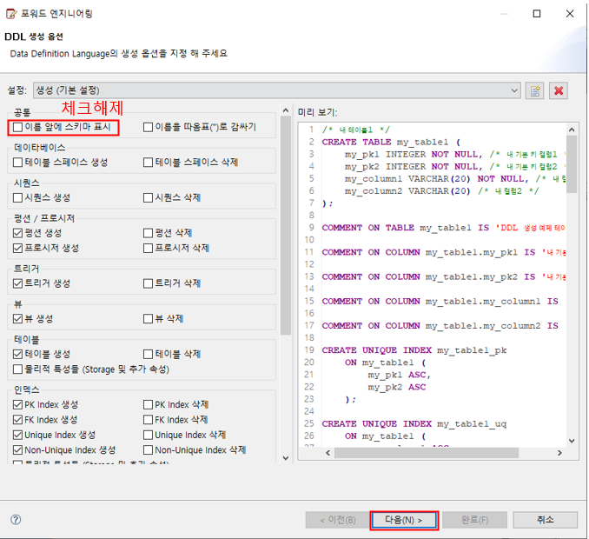Viewport: 589px width, 539px height.
Task: Click the up arrow of options scrollbar
Action: (x=286, y=110)
